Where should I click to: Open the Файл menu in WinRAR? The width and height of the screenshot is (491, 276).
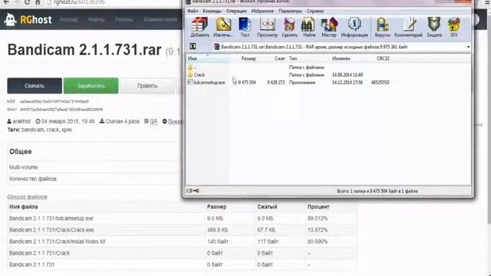(x=193, y=11)
